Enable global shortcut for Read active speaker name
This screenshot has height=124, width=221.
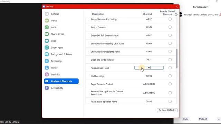[170, 102]
